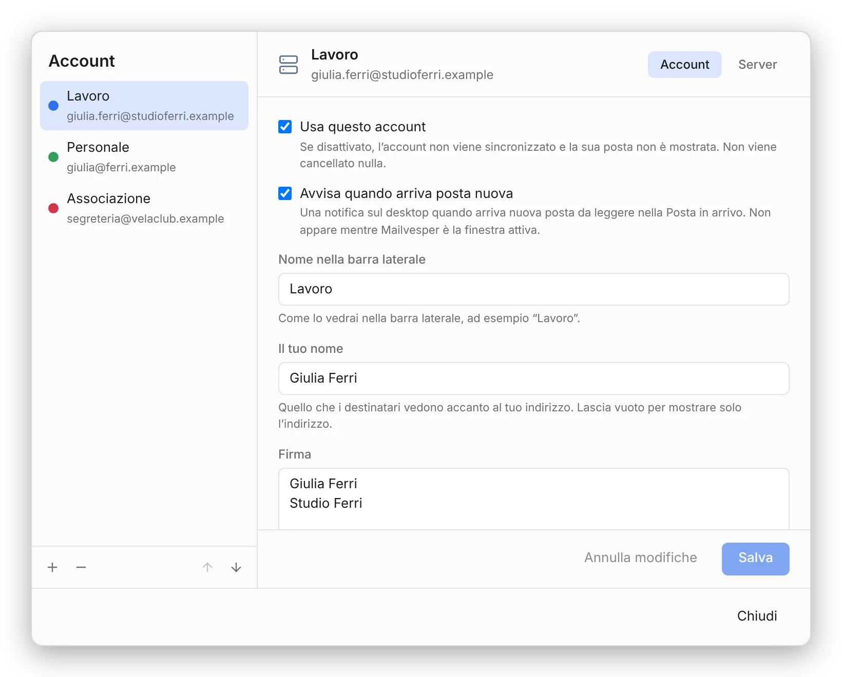The height and width of the screenshot is (677, 842).
Task: Move account up with the up arrow
Action: tap(207, 567)
